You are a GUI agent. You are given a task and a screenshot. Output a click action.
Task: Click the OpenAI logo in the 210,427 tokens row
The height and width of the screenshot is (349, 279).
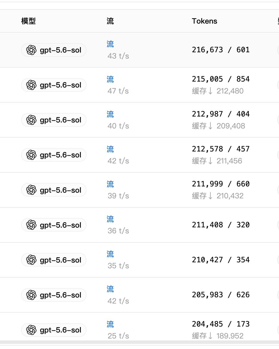coord(31,260)
